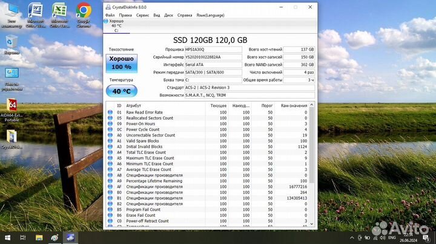Select the Initial Invalid Blocks row
The height and width of the screenshot is (244, 436).
[x=208, y=147]
